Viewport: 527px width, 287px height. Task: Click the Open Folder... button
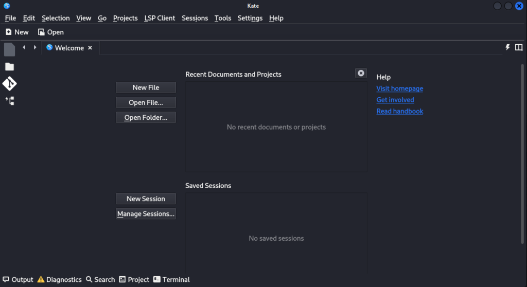coord(146,117)
